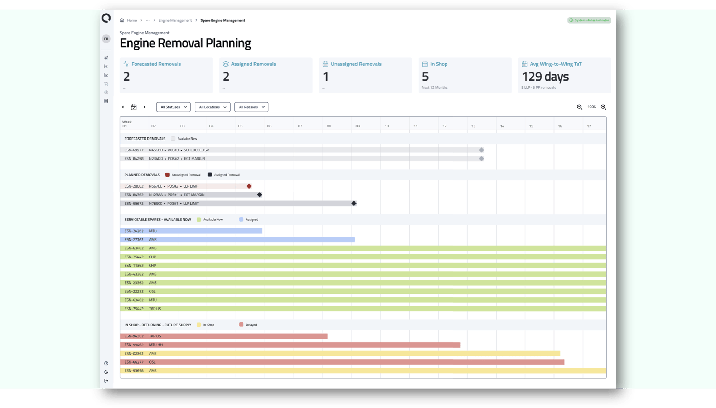Expand the All Locations dropdown
This screenshot has height=408, width=716.
point(212,107)
